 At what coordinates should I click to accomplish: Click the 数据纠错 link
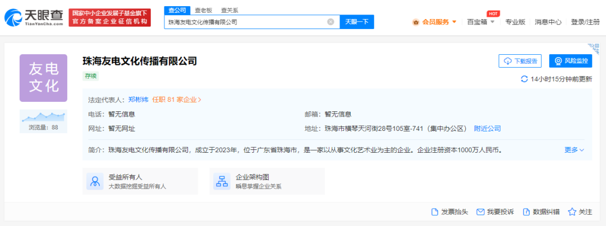[x=541, y=212]
